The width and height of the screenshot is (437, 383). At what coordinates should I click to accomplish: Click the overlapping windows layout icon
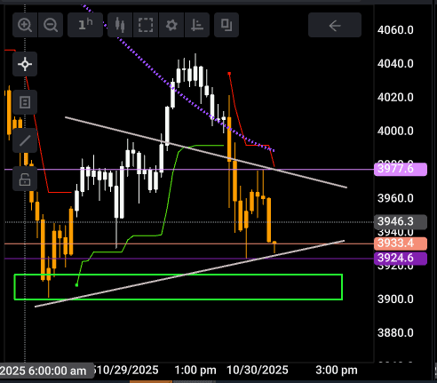tap(226, 25)
